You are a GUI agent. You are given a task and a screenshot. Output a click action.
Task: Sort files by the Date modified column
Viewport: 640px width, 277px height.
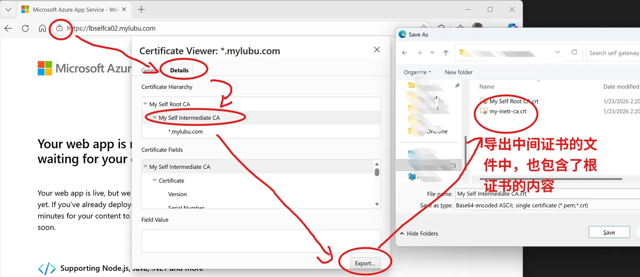[621, 87]
